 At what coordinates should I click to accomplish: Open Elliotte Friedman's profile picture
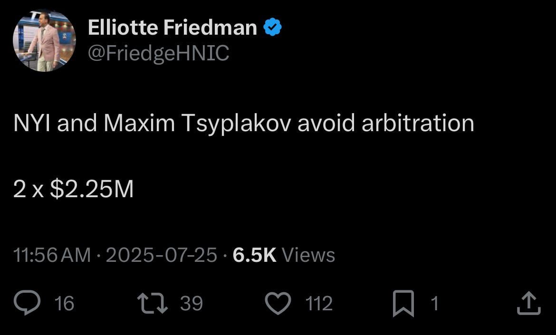click(x=44, y=40)
